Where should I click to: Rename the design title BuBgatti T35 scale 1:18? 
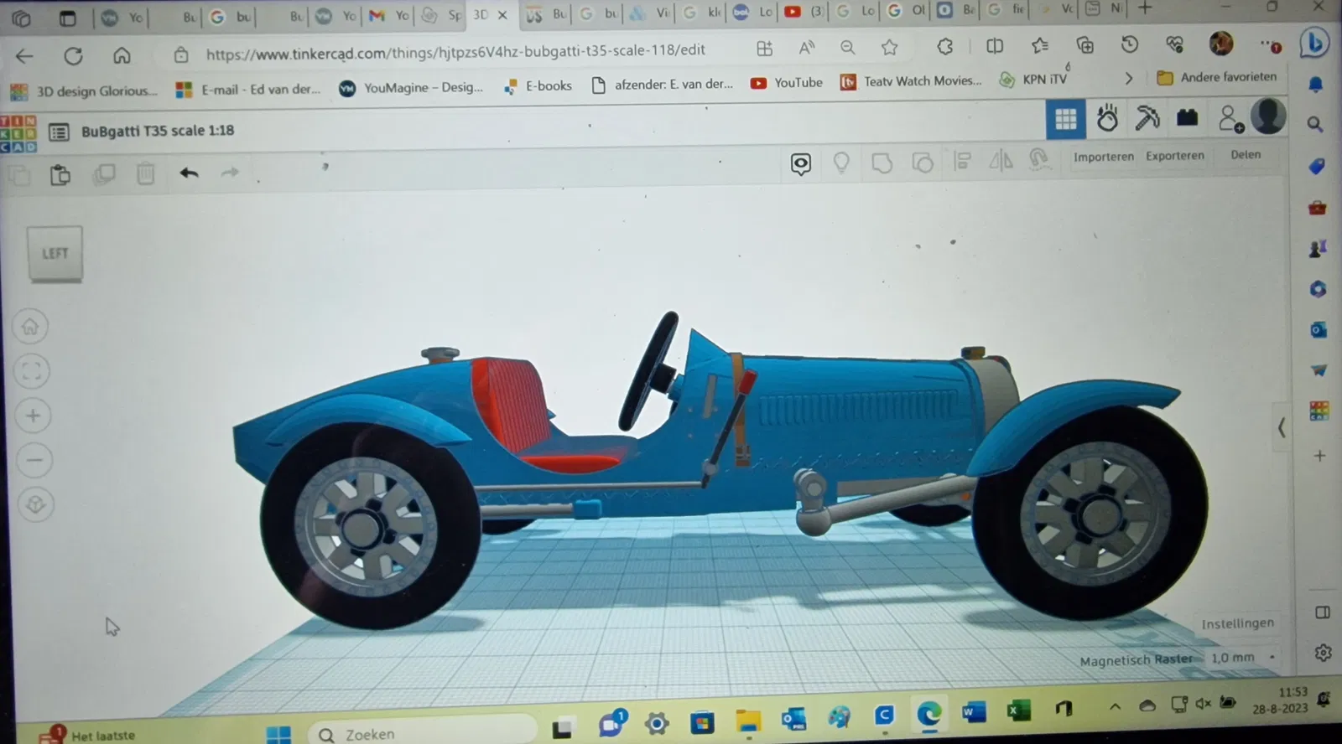pyautogui.click(x=158, y=131)
